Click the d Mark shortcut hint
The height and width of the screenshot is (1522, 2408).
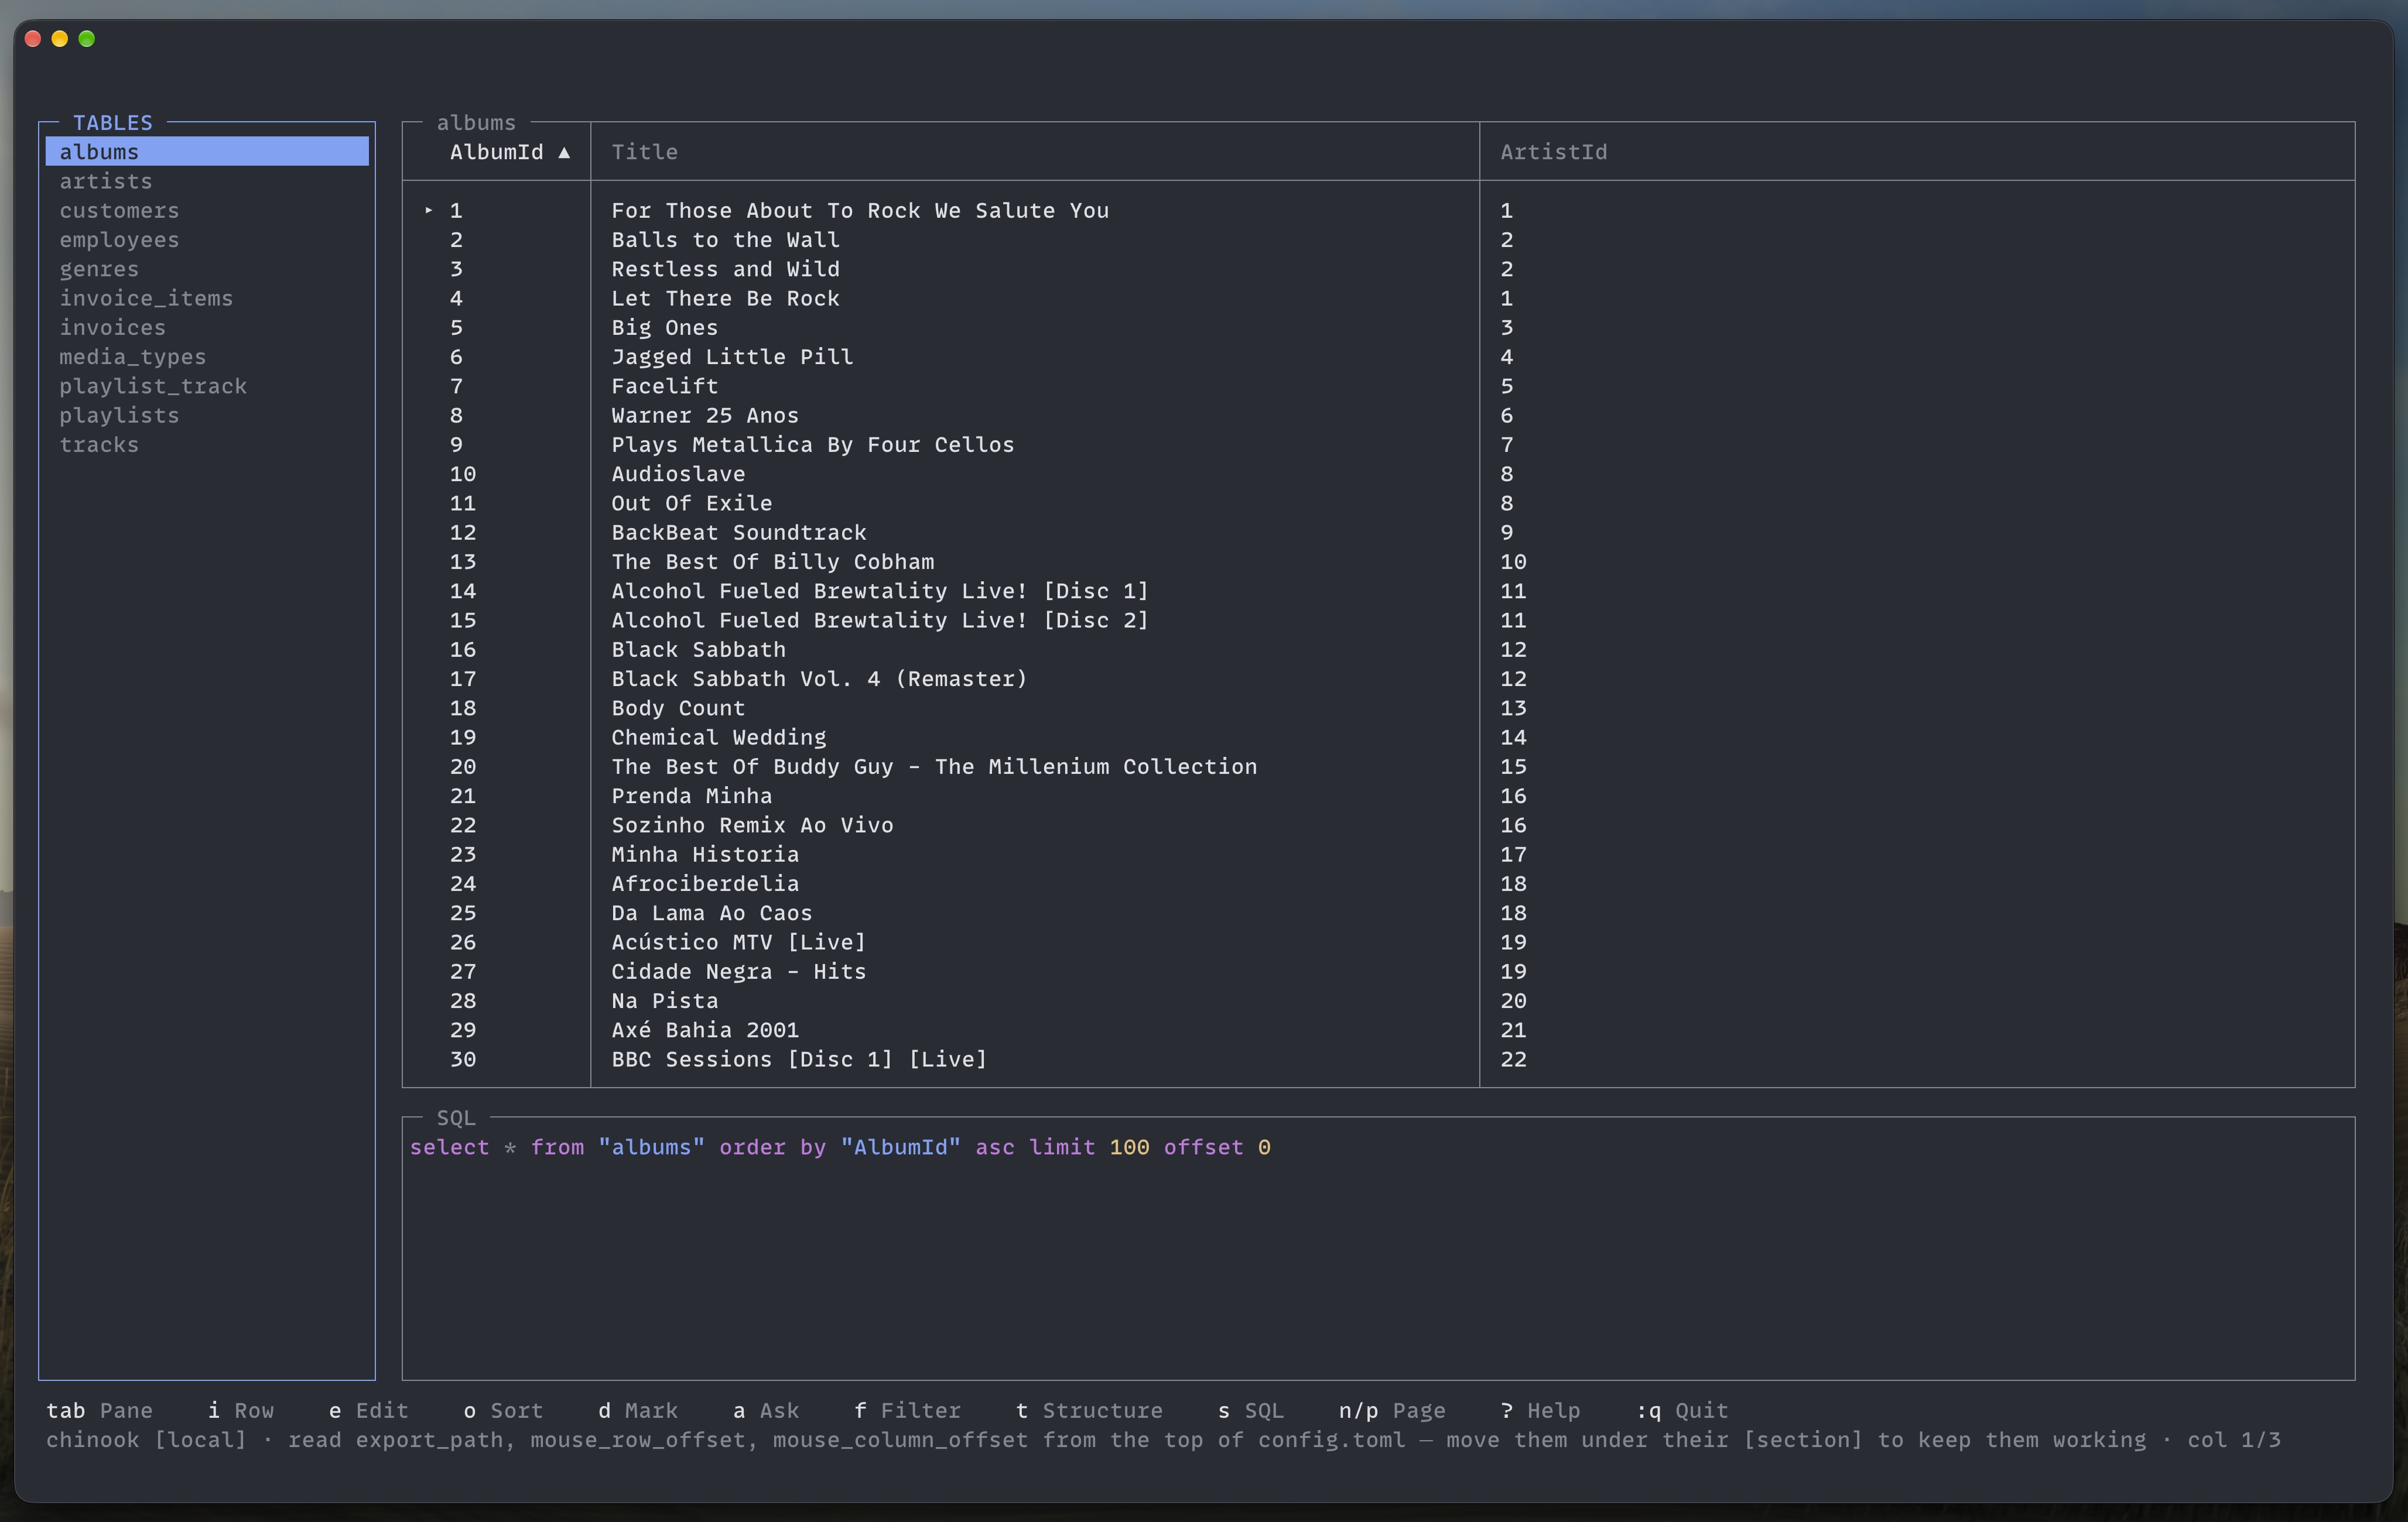pyautogui.click(x=637, y=1410)
